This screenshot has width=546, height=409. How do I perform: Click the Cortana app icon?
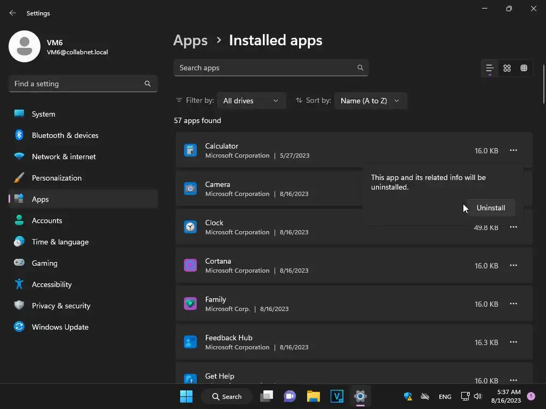[190, 265]
